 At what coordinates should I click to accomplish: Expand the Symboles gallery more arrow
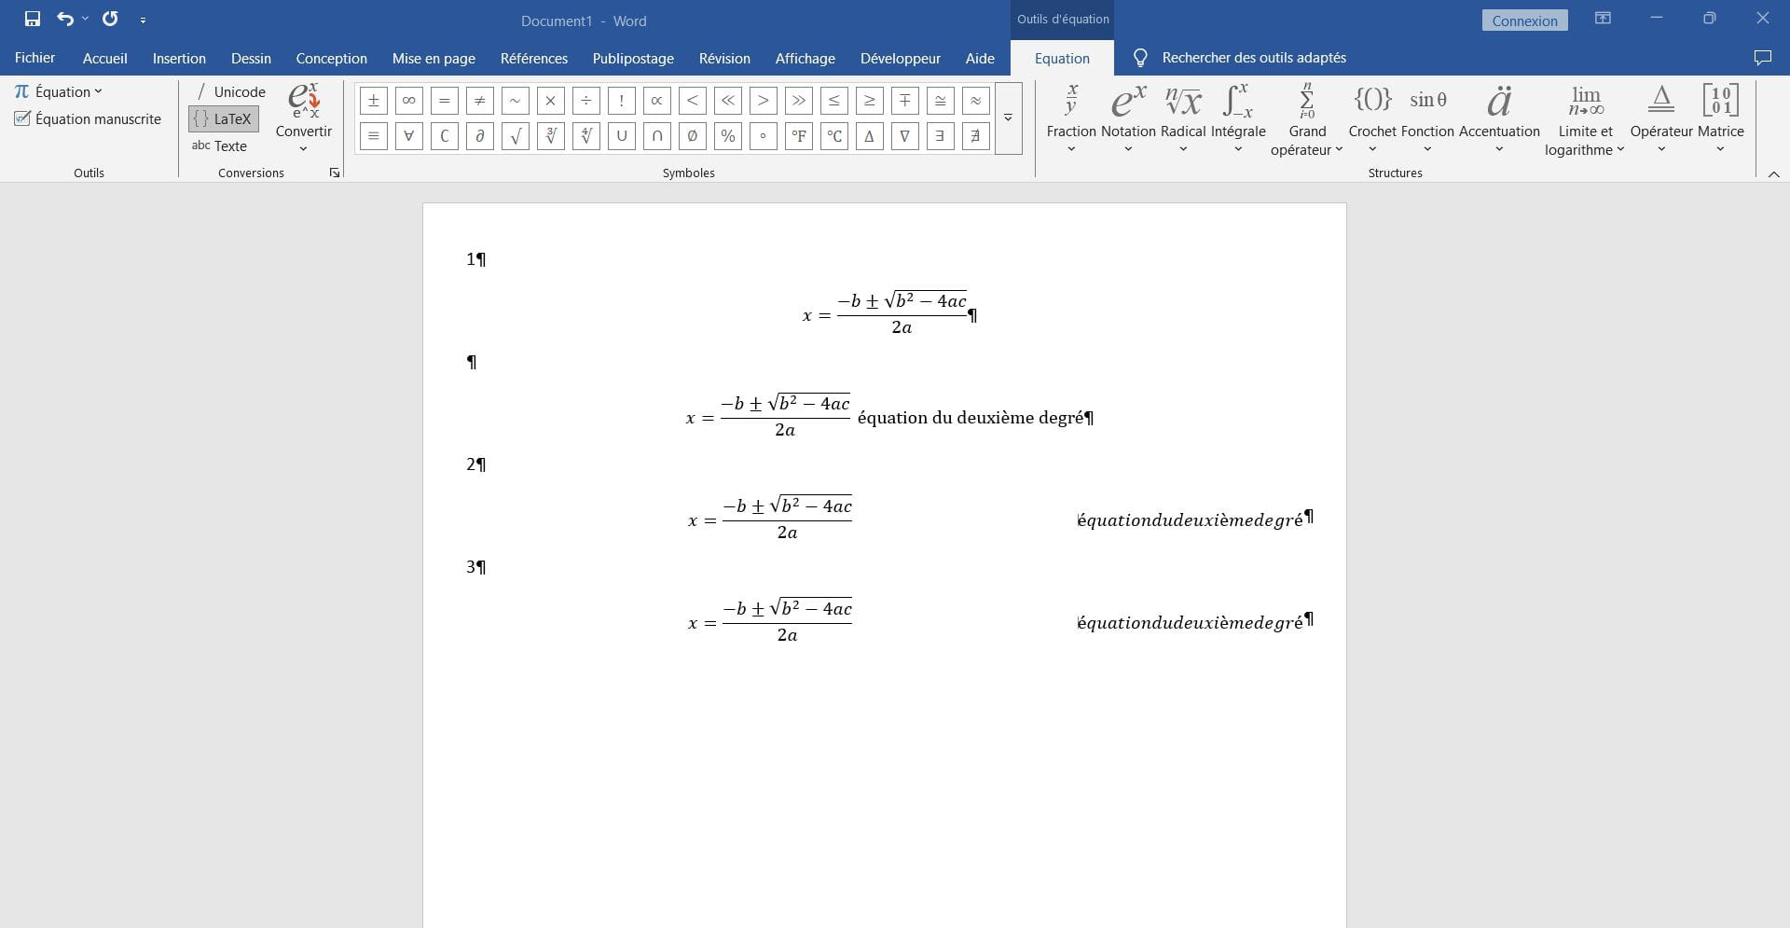[x=1008, y=118]
